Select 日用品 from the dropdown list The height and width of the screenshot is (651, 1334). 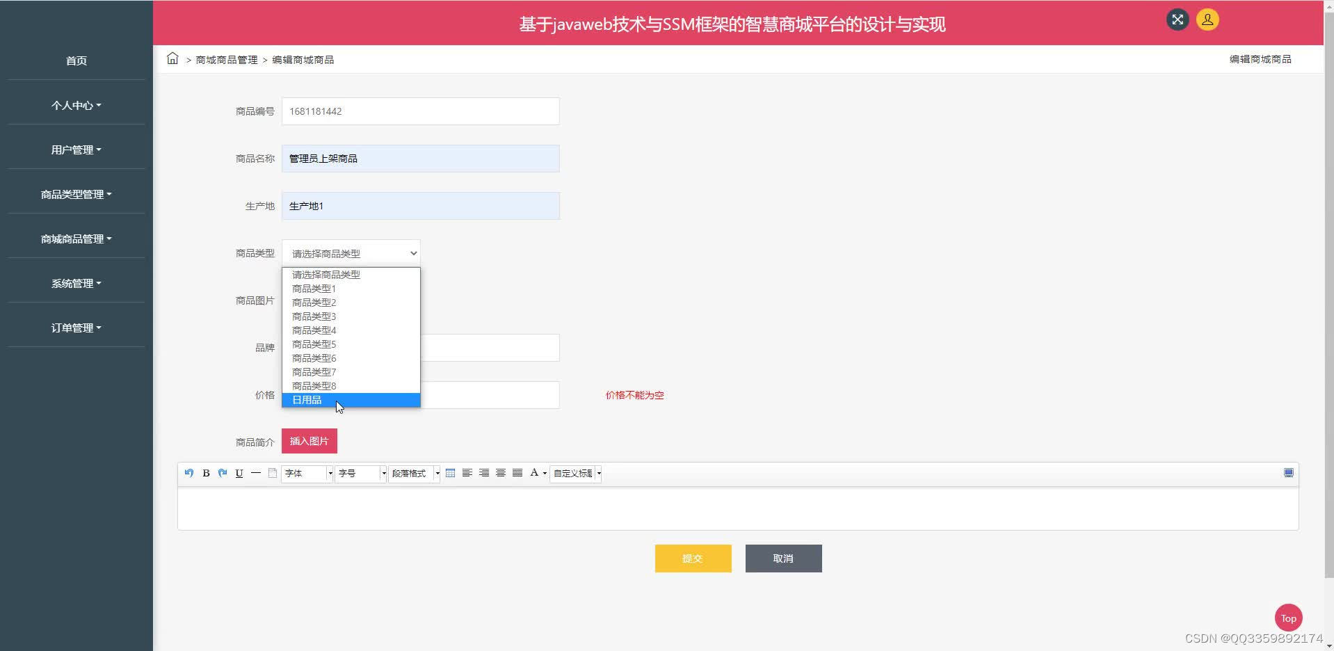click(351, 400)
